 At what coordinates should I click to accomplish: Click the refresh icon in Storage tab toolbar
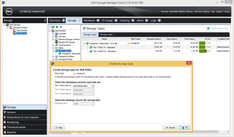point(50,27)
